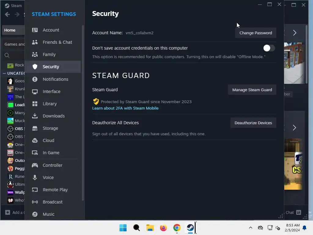The width and height of the screenshot is (313, 235).
Task: Select the Wallpaper Engine game entry
Action: pos(16,192)
